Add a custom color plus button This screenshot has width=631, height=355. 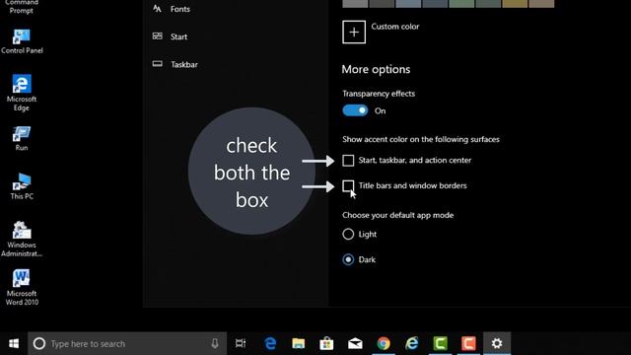[354, 32]
